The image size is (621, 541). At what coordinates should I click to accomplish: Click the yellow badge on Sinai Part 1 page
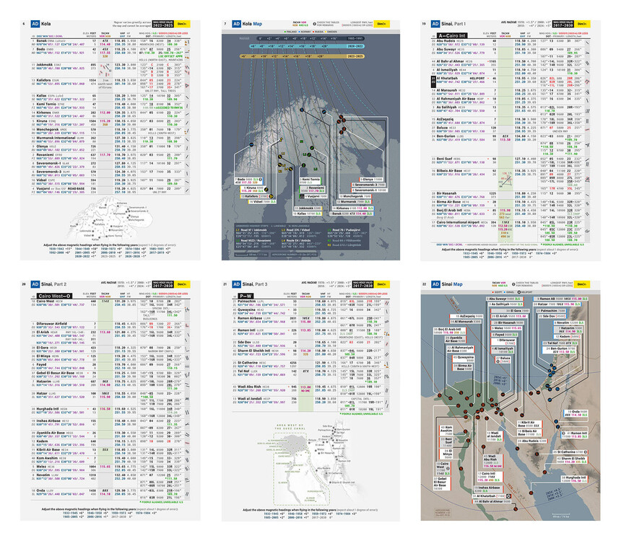582,24
